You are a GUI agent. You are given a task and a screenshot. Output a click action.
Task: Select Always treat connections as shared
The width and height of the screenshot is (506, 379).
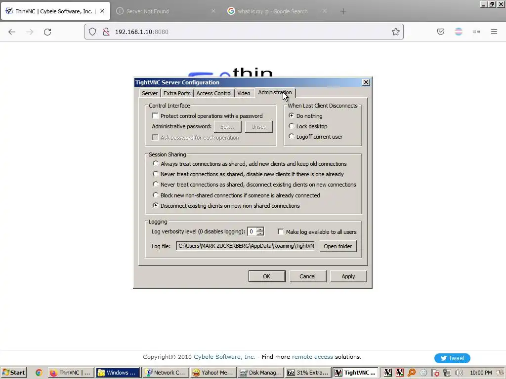[x=156, y=164]
